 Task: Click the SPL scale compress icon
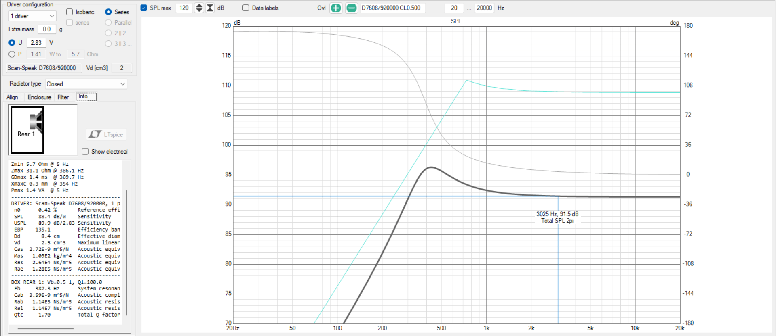pyautogui.click(x=210, y=8)
